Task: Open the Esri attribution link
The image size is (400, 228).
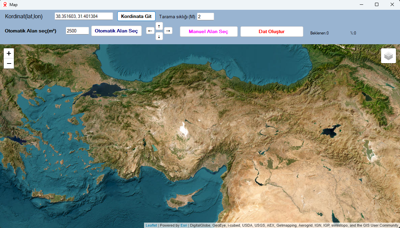Action: 184,225
